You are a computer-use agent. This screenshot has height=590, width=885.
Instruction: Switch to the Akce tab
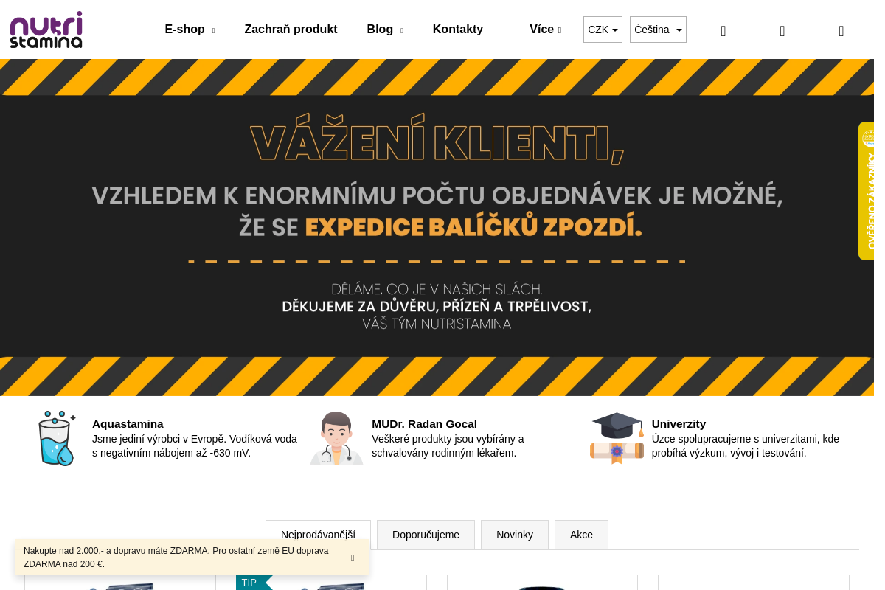[x=581, y=535]
